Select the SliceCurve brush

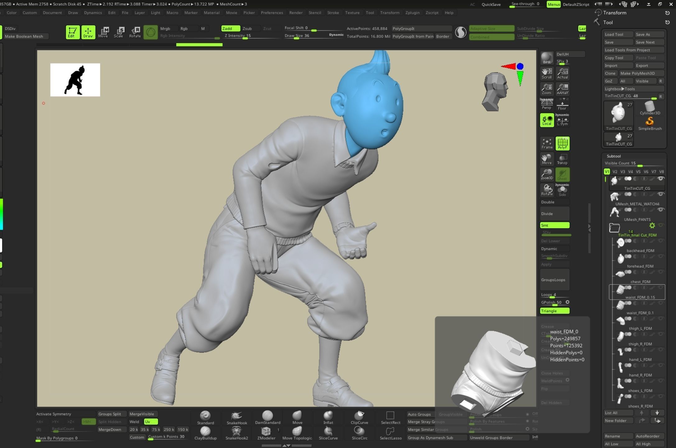tap(328, 433)
